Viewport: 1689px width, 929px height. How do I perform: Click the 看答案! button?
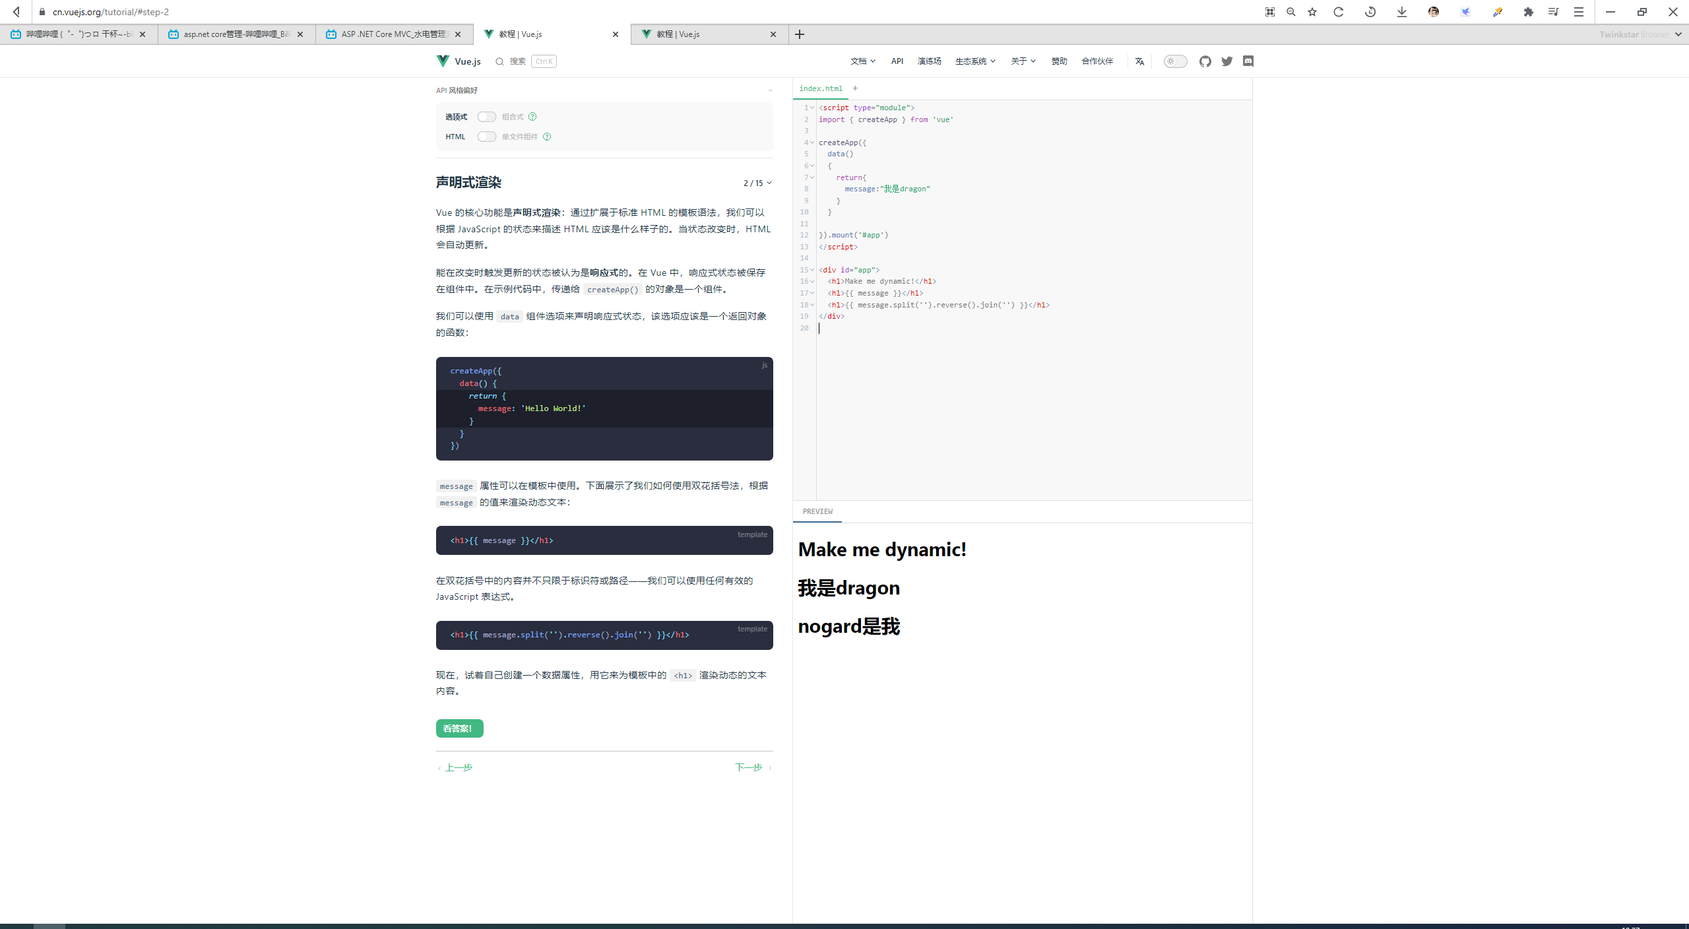click(459, 728)
